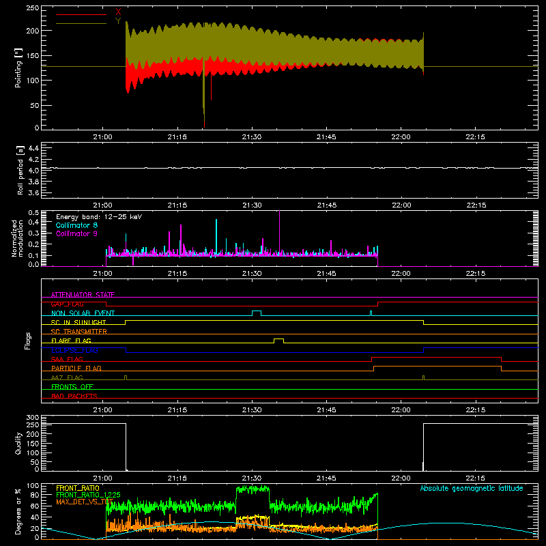Click the SC_IN_SUNLIGHT flag label
The height and width of the screenshot is (546, 546).
[x=78, y=322]
